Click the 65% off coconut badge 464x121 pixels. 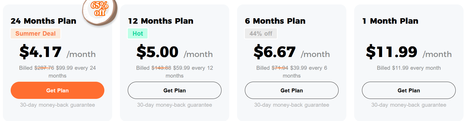click(100, 12)
